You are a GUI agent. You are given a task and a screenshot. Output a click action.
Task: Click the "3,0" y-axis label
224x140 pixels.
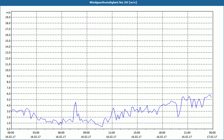click(x=9, y=111)
